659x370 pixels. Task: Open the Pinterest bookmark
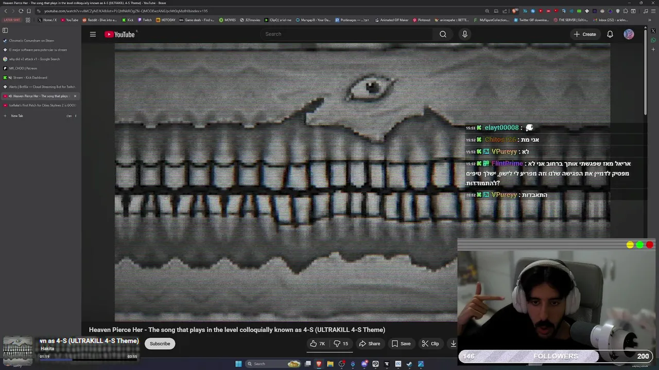coord(422,20)
